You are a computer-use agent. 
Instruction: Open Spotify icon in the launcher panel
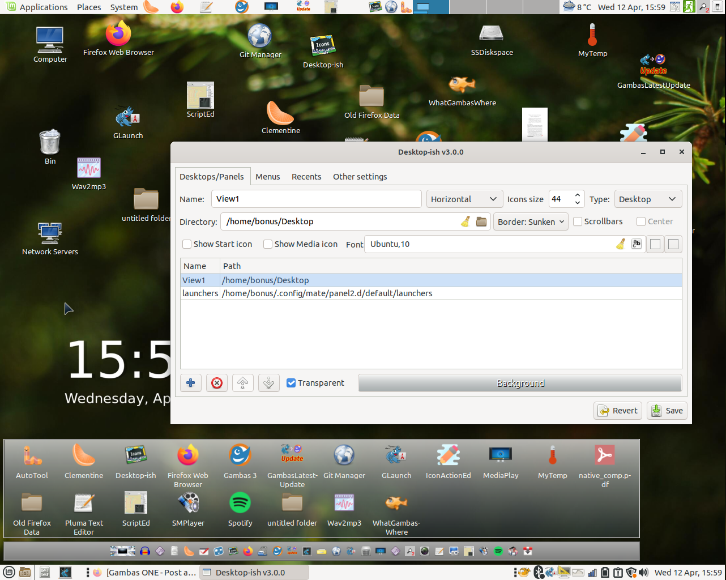pyautogui.click(x=240, y=503)
